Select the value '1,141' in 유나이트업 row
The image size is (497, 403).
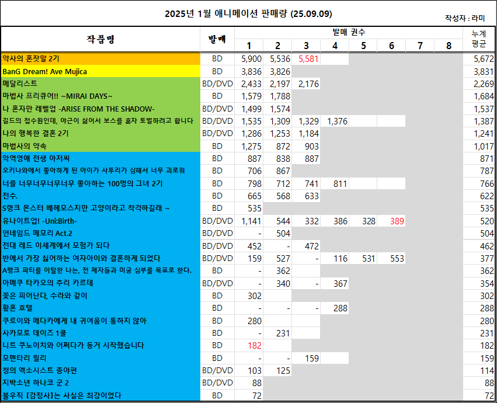coord(251,221)
